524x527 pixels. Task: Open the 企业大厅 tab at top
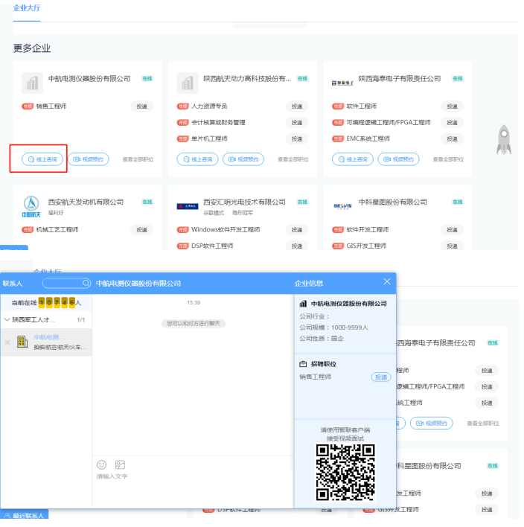27,7
